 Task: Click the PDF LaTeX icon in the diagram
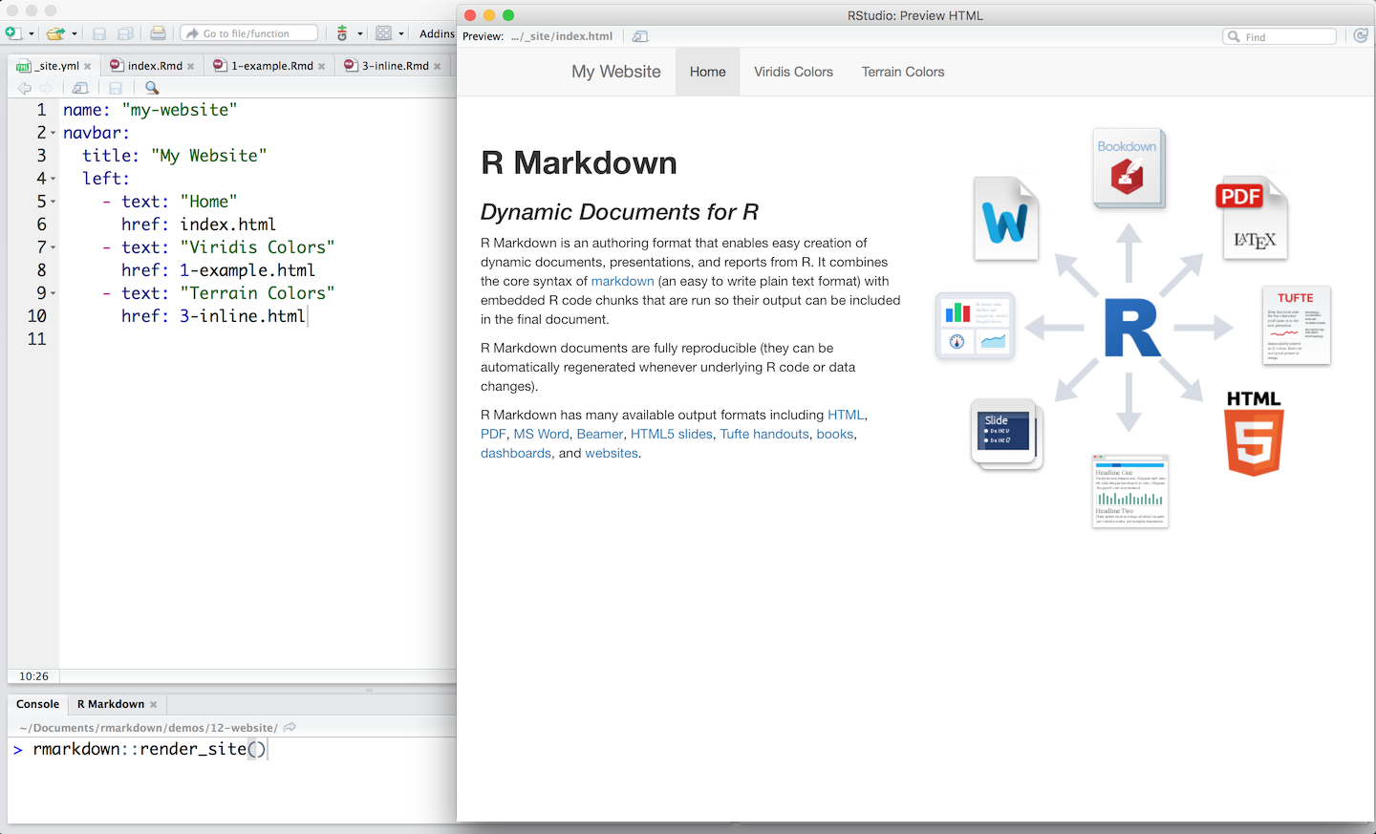click(x=1253, y=218)
